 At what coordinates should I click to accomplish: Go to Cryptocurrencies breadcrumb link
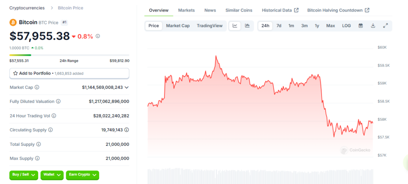coord(27,8)
